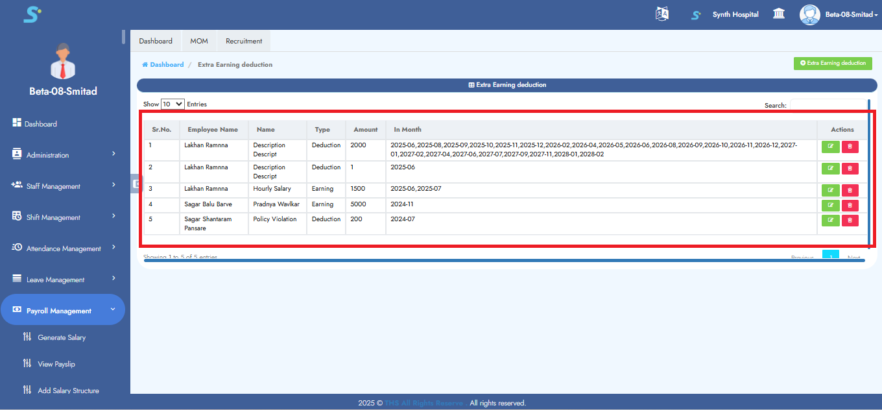Open the language translate icon in header
This screenshot has height=410, width=882.
pos(662,14)
